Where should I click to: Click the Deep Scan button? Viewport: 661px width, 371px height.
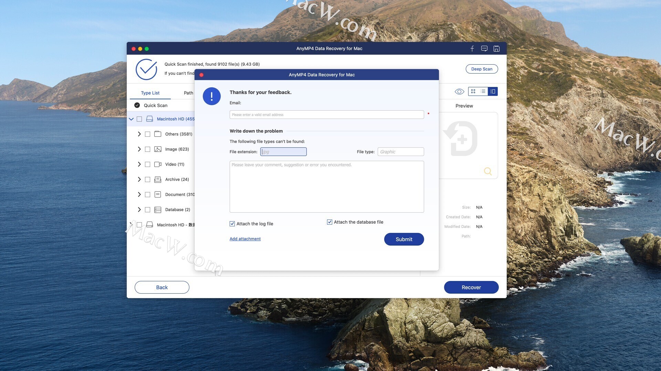point(482,69)
